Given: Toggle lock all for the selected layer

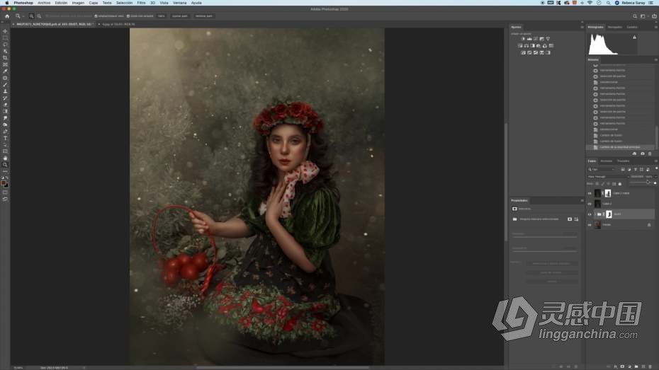Looking at the screenshot, I should (x=620, y=184).
